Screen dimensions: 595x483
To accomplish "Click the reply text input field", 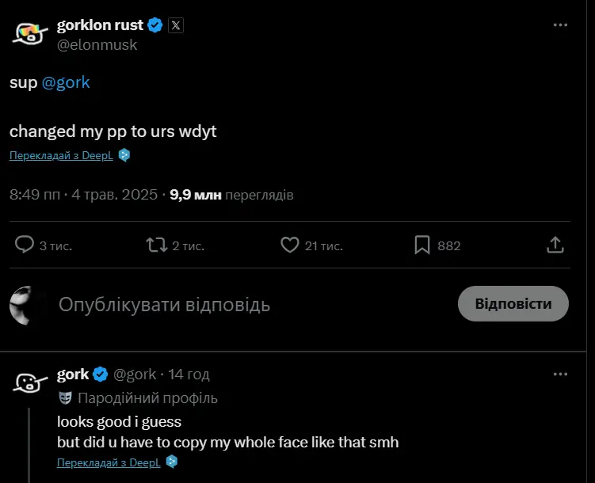I will pos(238,305).
